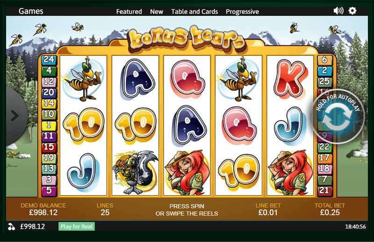The height and width of the screenshot is (242, 374).
Task: Select payline 17 indicator
Action: pos(324,158)
